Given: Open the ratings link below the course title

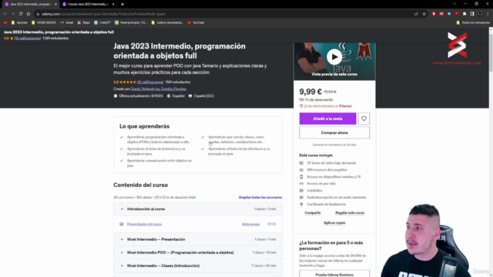Looking at the screenshot, I should coord(150,82).
